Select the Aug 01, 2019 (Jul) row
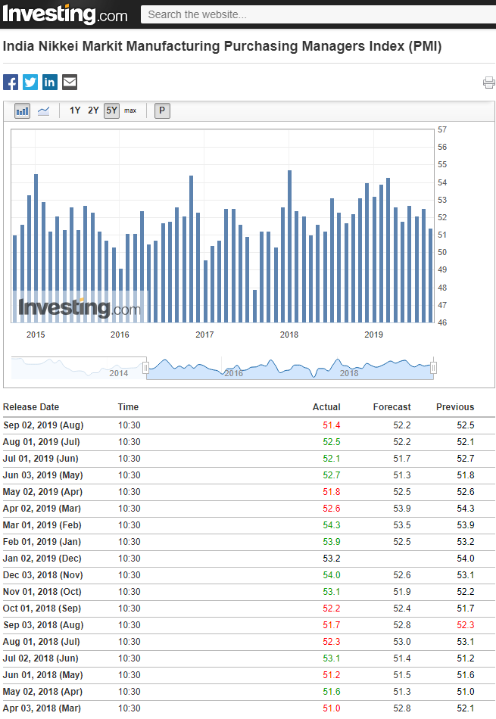 tap(249, 442)
